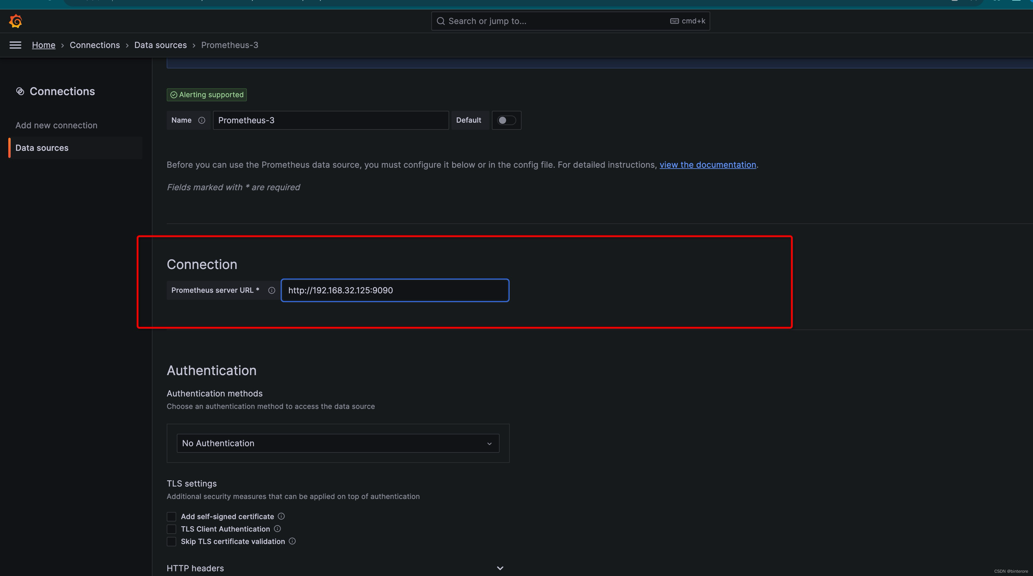Click the Connections breadcrumb
Image resolution: width=1033 pixels, height=576 pixels.
(95, 45)
